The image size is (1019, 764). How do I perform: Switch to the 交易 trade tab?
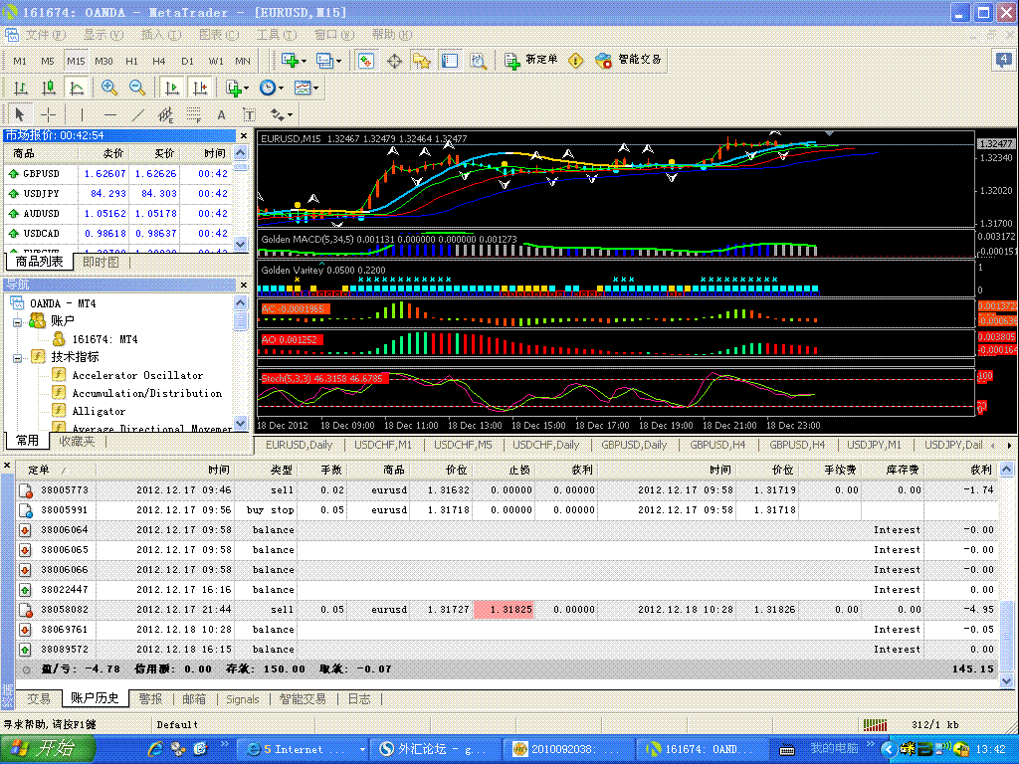[40, 698]
